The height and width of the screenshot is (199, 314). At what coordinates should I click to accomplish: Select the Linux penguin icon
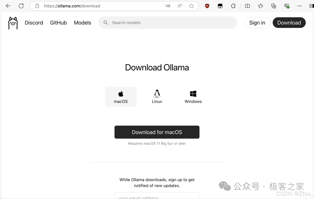[x=157, y=94]
